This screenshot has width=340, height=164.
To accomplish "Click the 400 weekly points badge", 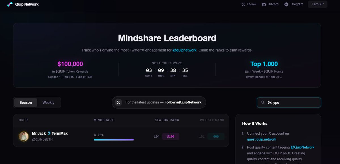I will coord(216,137).
